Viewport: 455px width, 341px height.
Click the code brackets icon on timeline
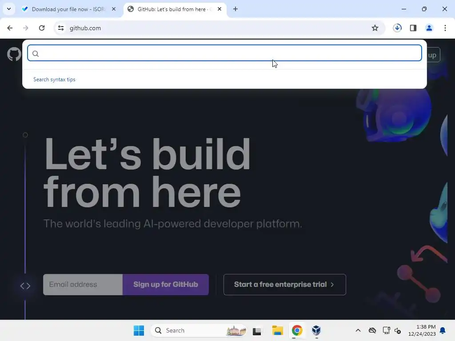[25, 286]
